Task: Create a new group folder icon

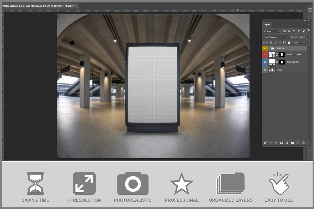Action: point(293,143)
